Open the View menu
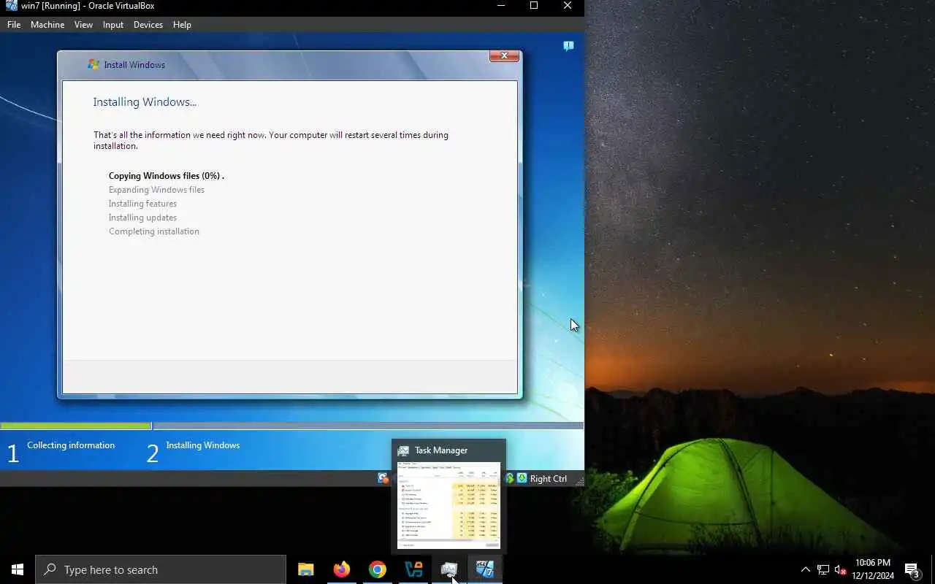This screenshot has height=584, width=935. [83, 25]
